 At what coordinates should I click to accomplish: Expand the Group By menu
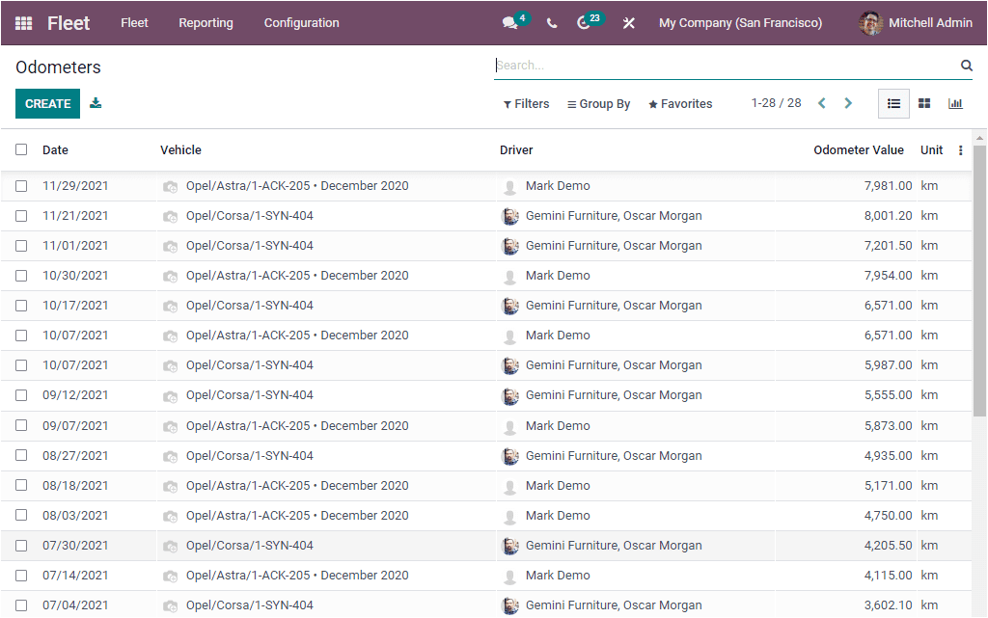(598, 103)
